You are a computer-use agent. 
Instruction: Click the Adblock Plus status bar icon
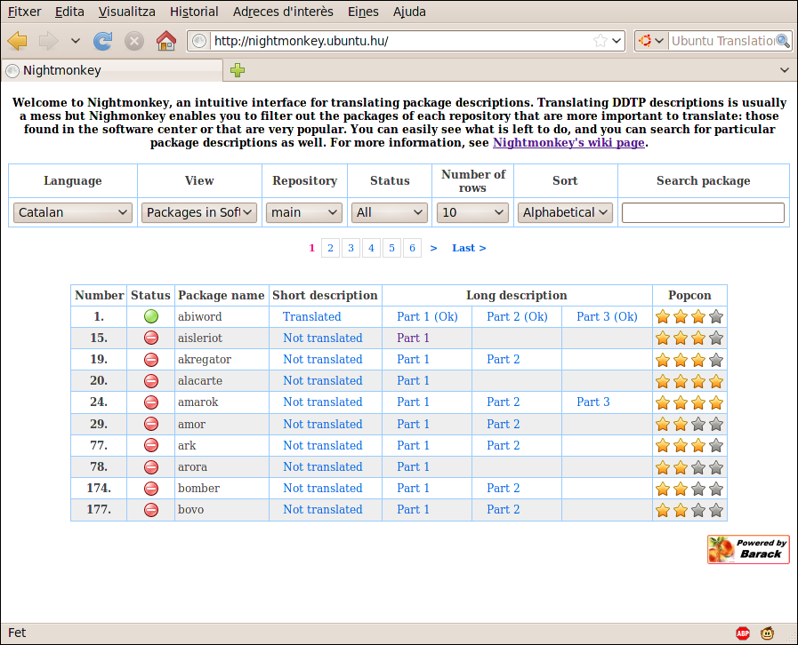point(743,633)
